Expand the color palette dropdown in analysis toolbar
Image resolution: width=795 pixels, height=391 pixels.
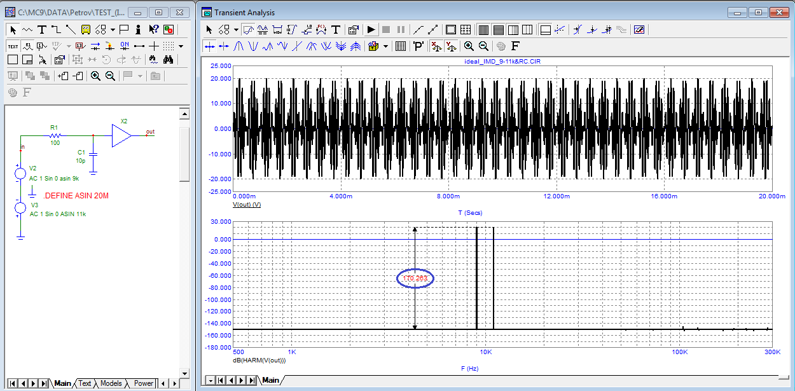coord(385,46)
